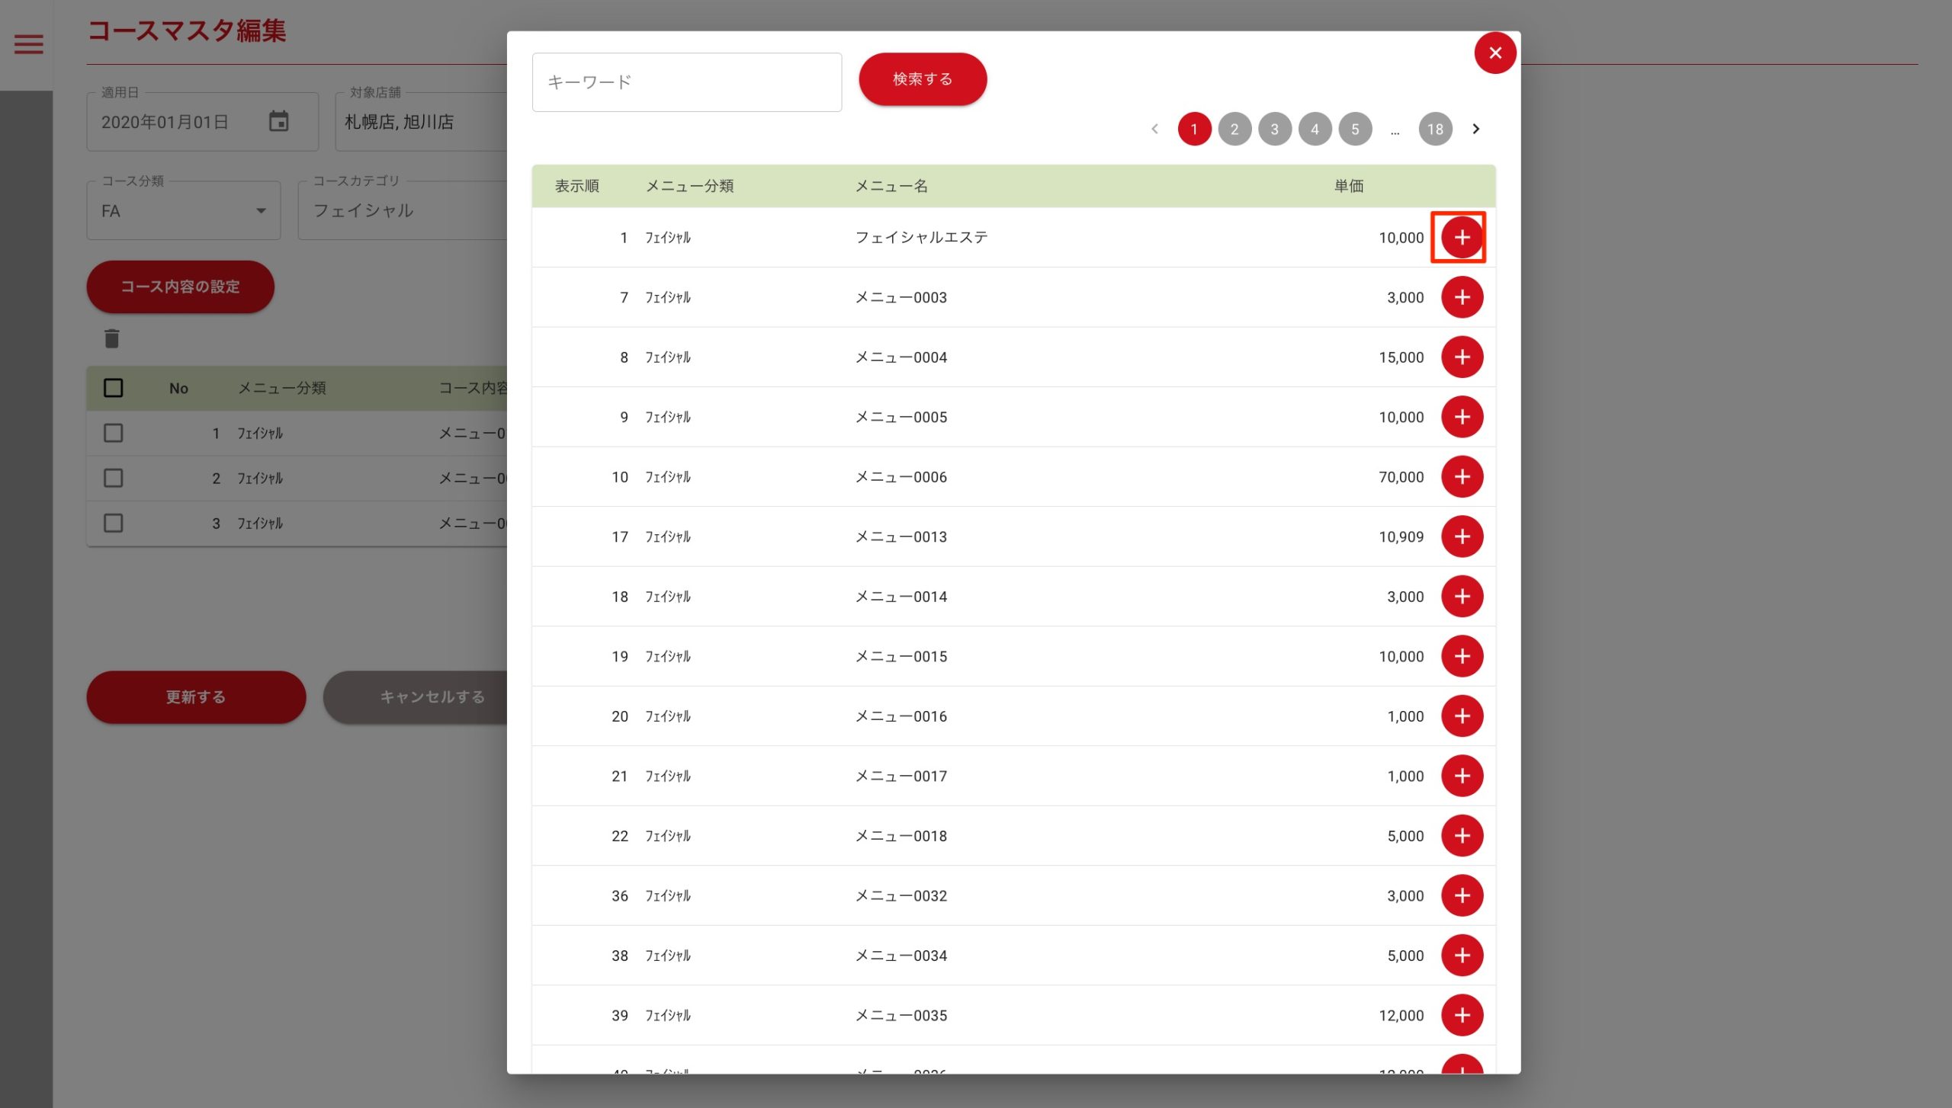Focus the キーワード search field
1952x1108 pixels.
tap(686, 82)
